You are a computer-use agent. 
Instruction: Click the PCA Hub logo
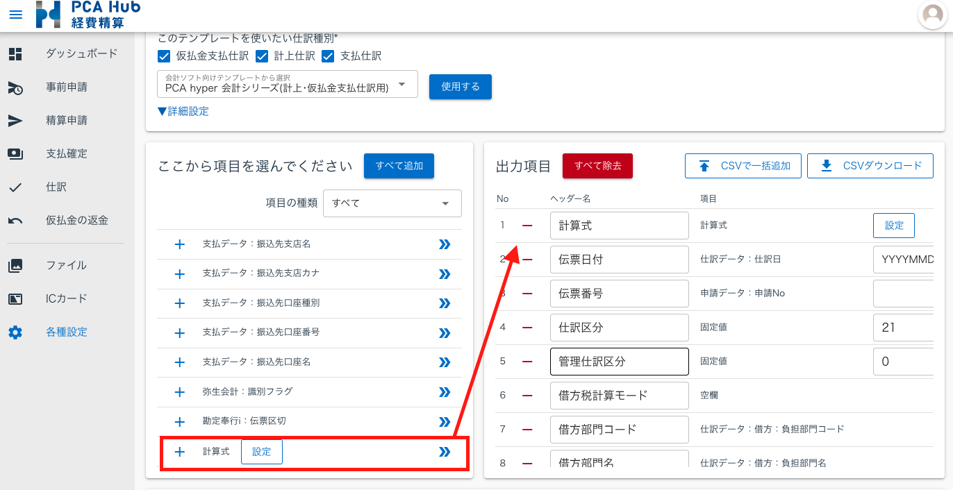tap(88, 15)
